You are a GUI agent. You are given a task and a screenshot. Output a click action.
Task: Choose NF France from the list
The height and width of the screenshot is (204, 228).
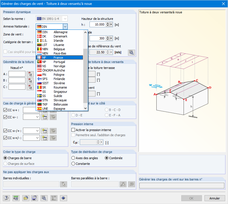click(x=59, y=58)
